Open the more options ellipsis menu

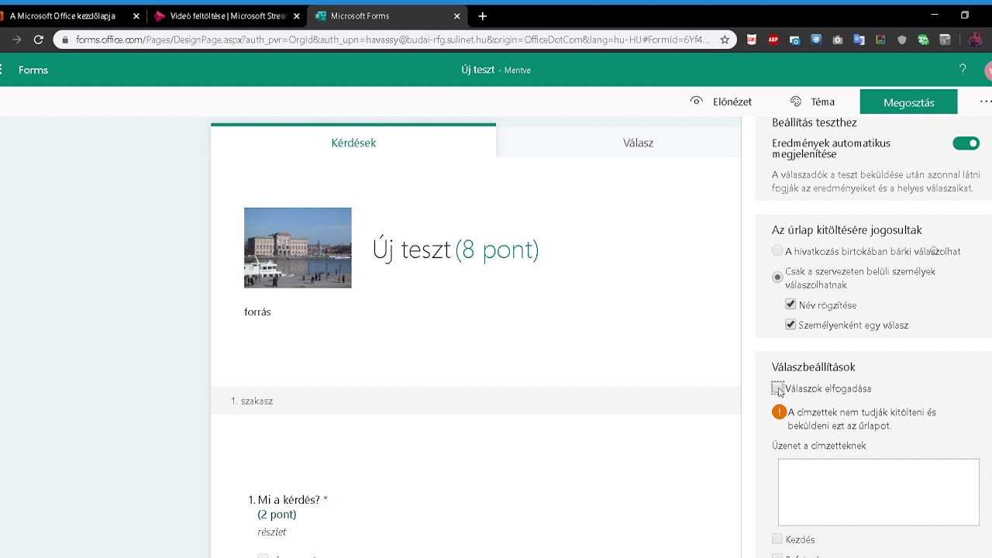pos(985,102)
